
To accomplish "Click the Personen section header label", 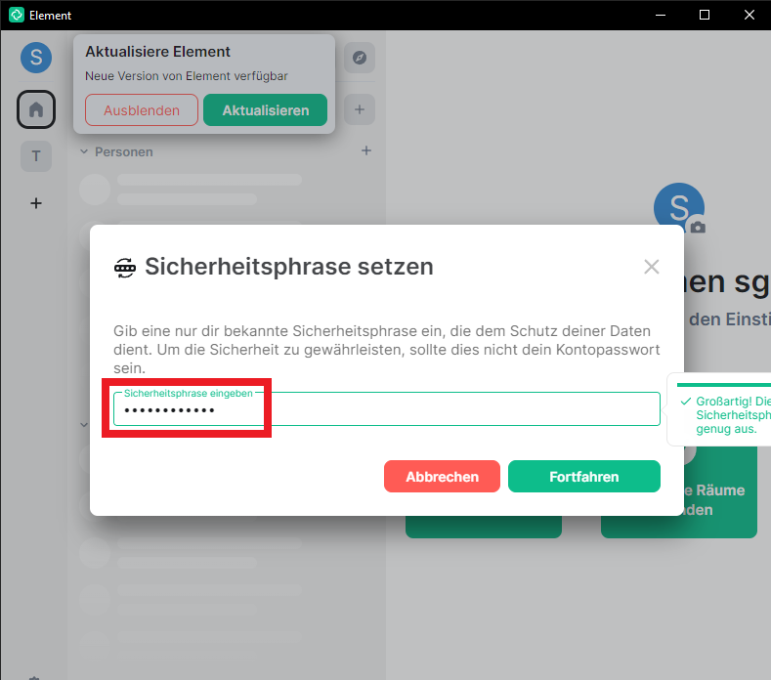I will (x=124, y=152).
